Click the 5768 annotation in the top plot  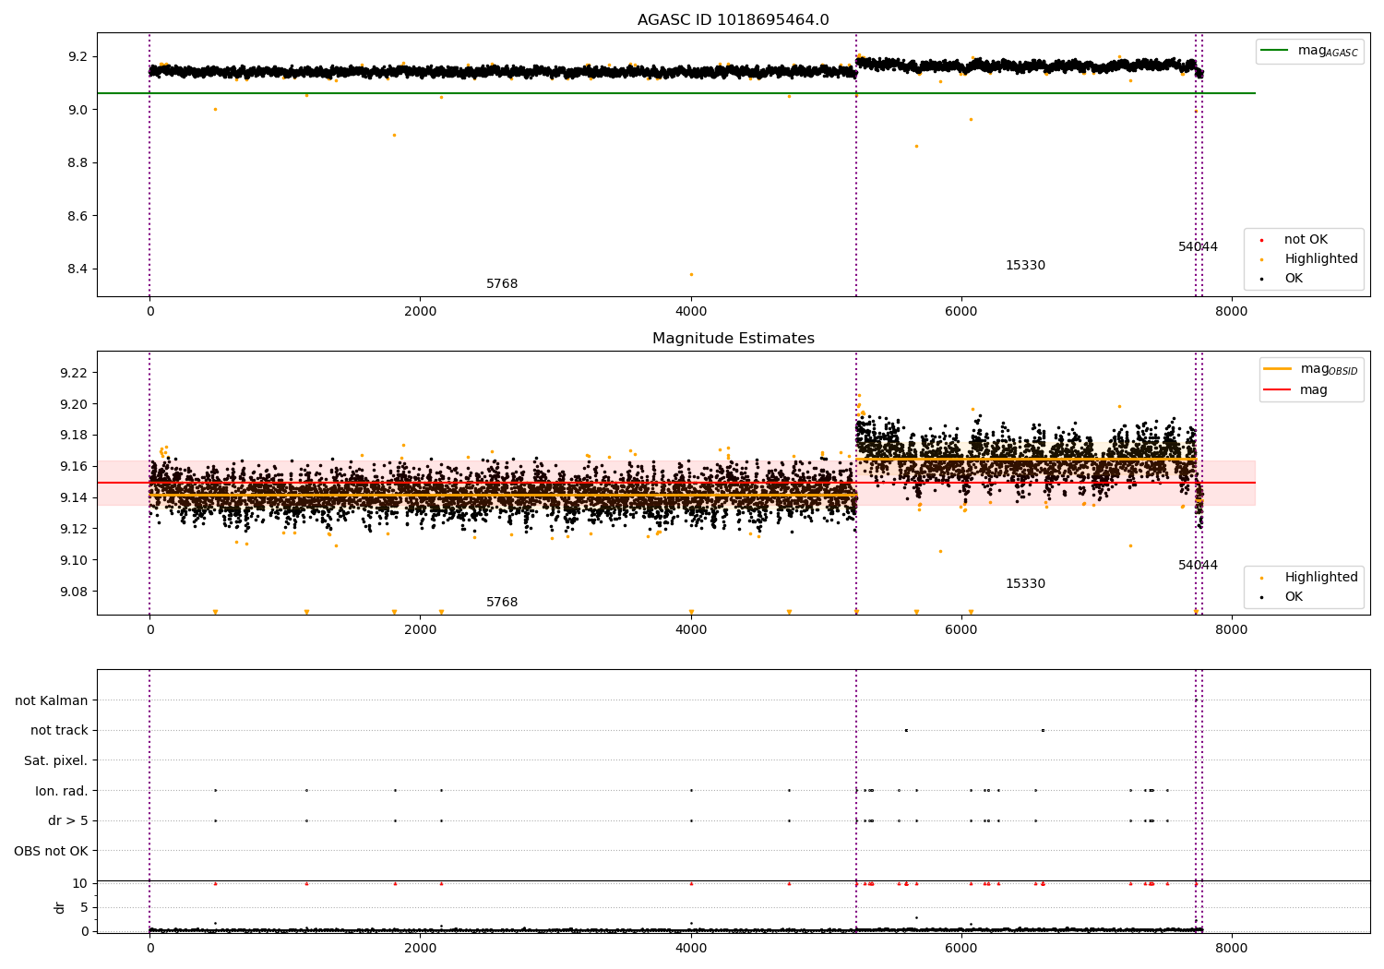coord(502,284)
